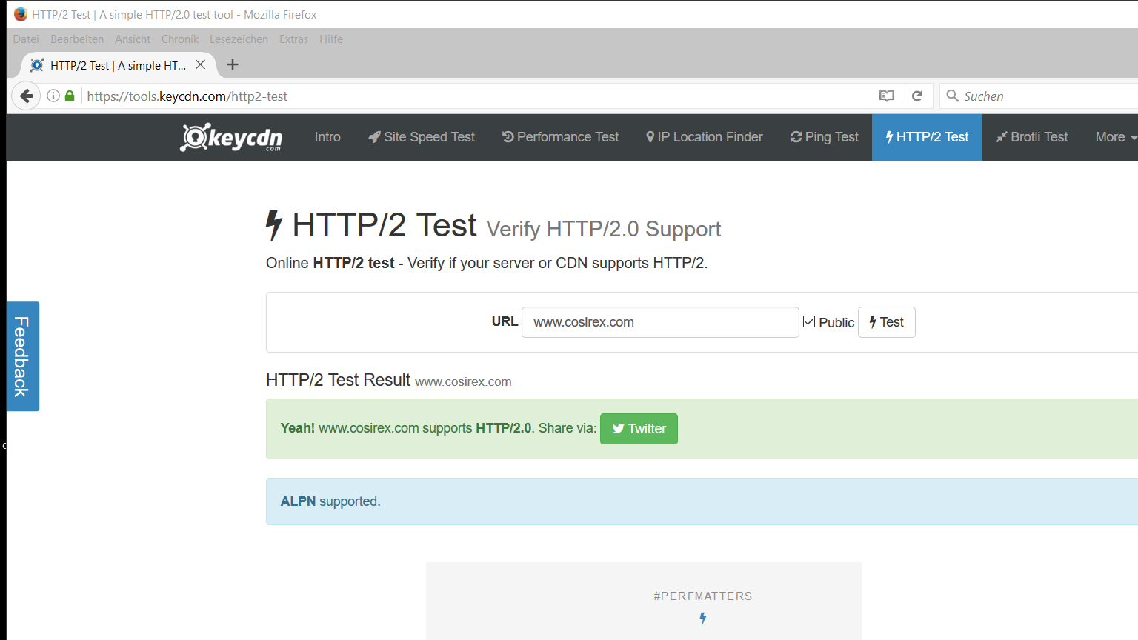
Task: Open the Bearbeiten menu
Action: tap(77, 39)
